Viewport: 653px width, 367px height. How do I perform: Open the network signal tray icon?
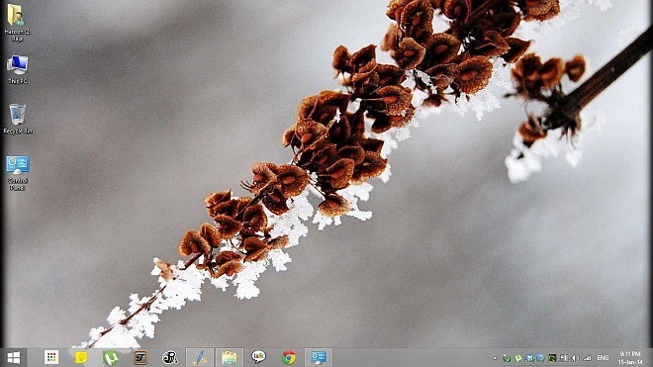(x=587, y=358)
